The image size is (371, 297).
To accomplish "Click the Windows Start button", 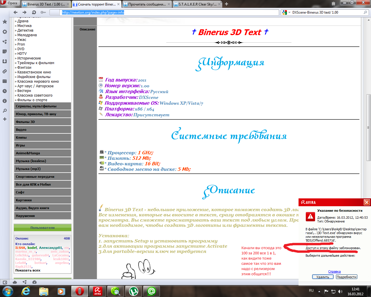I will (8, 291).
